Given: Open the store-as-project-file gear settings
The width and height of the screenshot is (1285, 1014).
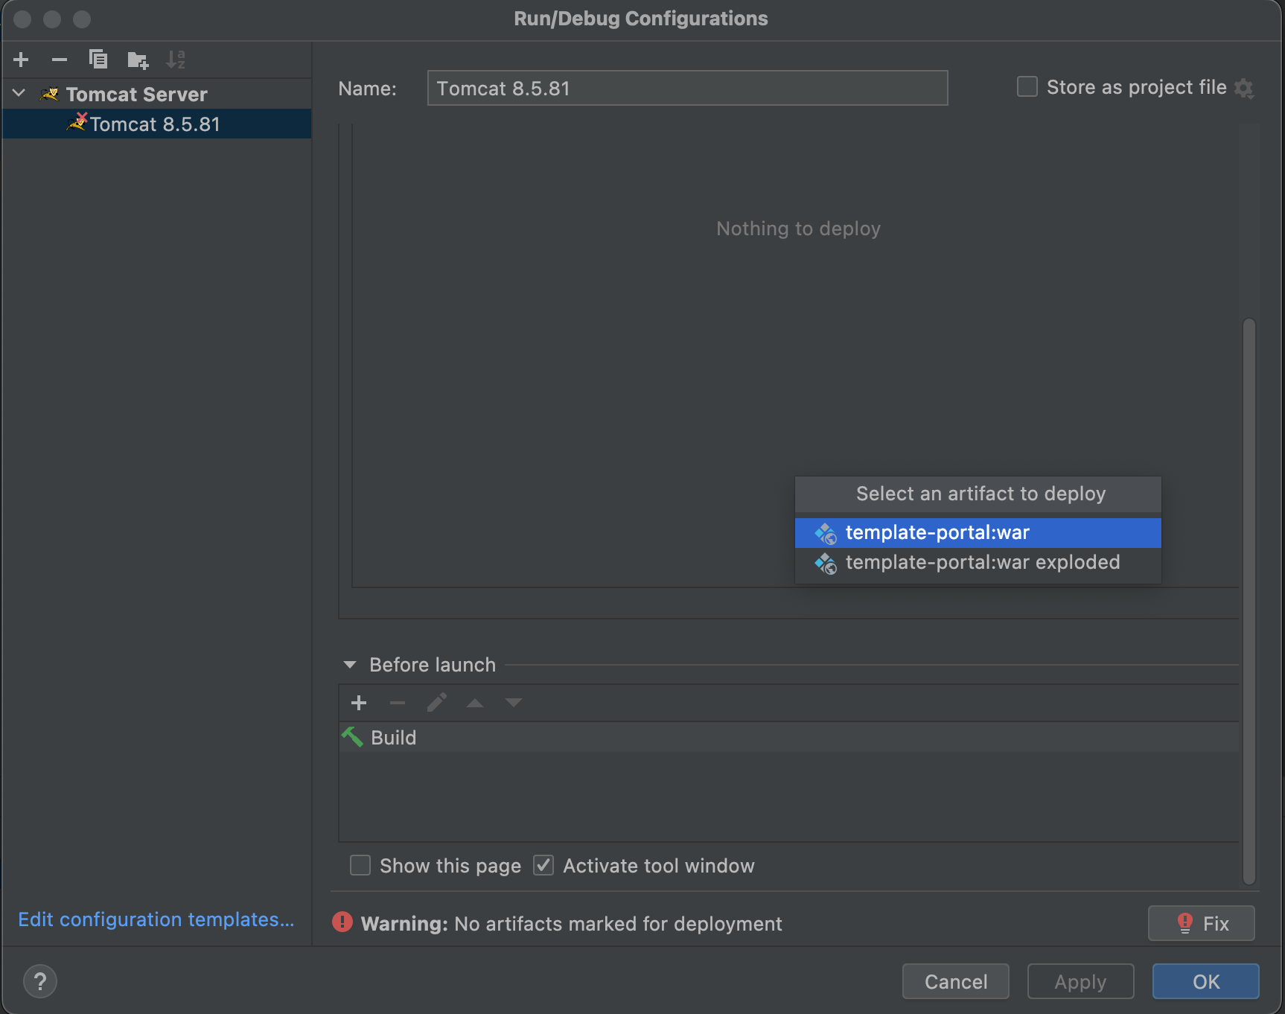Looking at the screenshot, I should pos(1243,89).
